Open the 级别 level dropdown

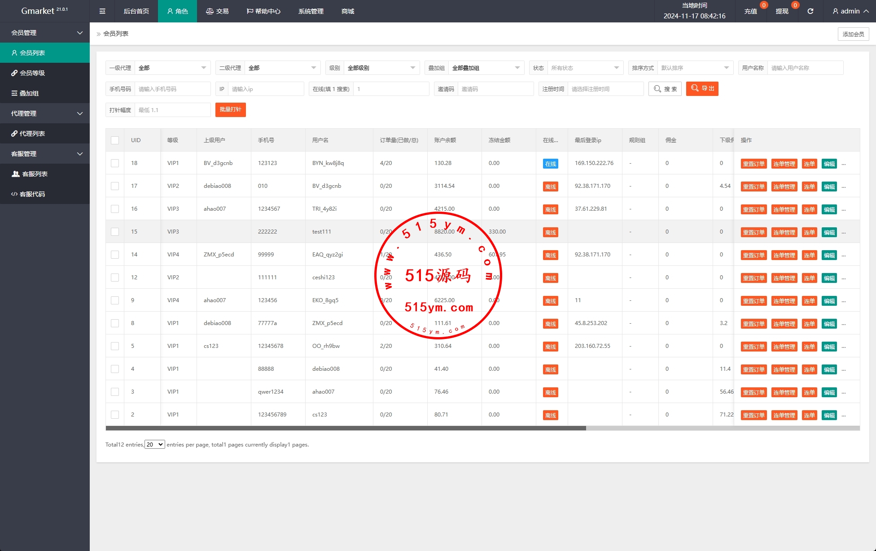click(x=381, y=68)
